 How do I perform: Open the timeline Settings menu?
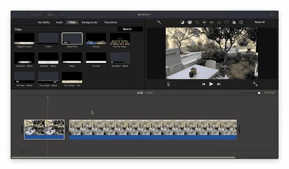tap(270, 92)
